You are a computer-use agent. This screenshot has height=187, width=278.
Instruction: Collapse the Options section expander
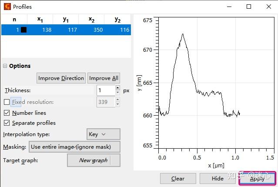5,66
